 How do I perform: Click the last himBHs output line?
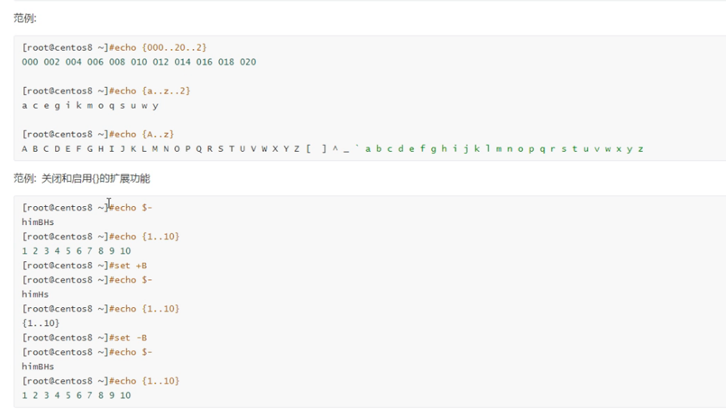click(38, 366)
